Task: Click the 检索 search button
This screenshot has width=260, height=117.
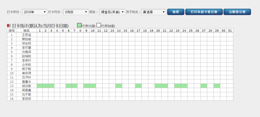Action: pos(175,12)
